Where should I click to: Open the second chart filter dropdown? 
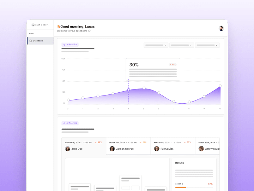click(182, 45)
